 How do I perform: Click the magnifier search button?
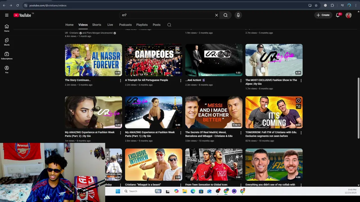[x=226, y=15]
